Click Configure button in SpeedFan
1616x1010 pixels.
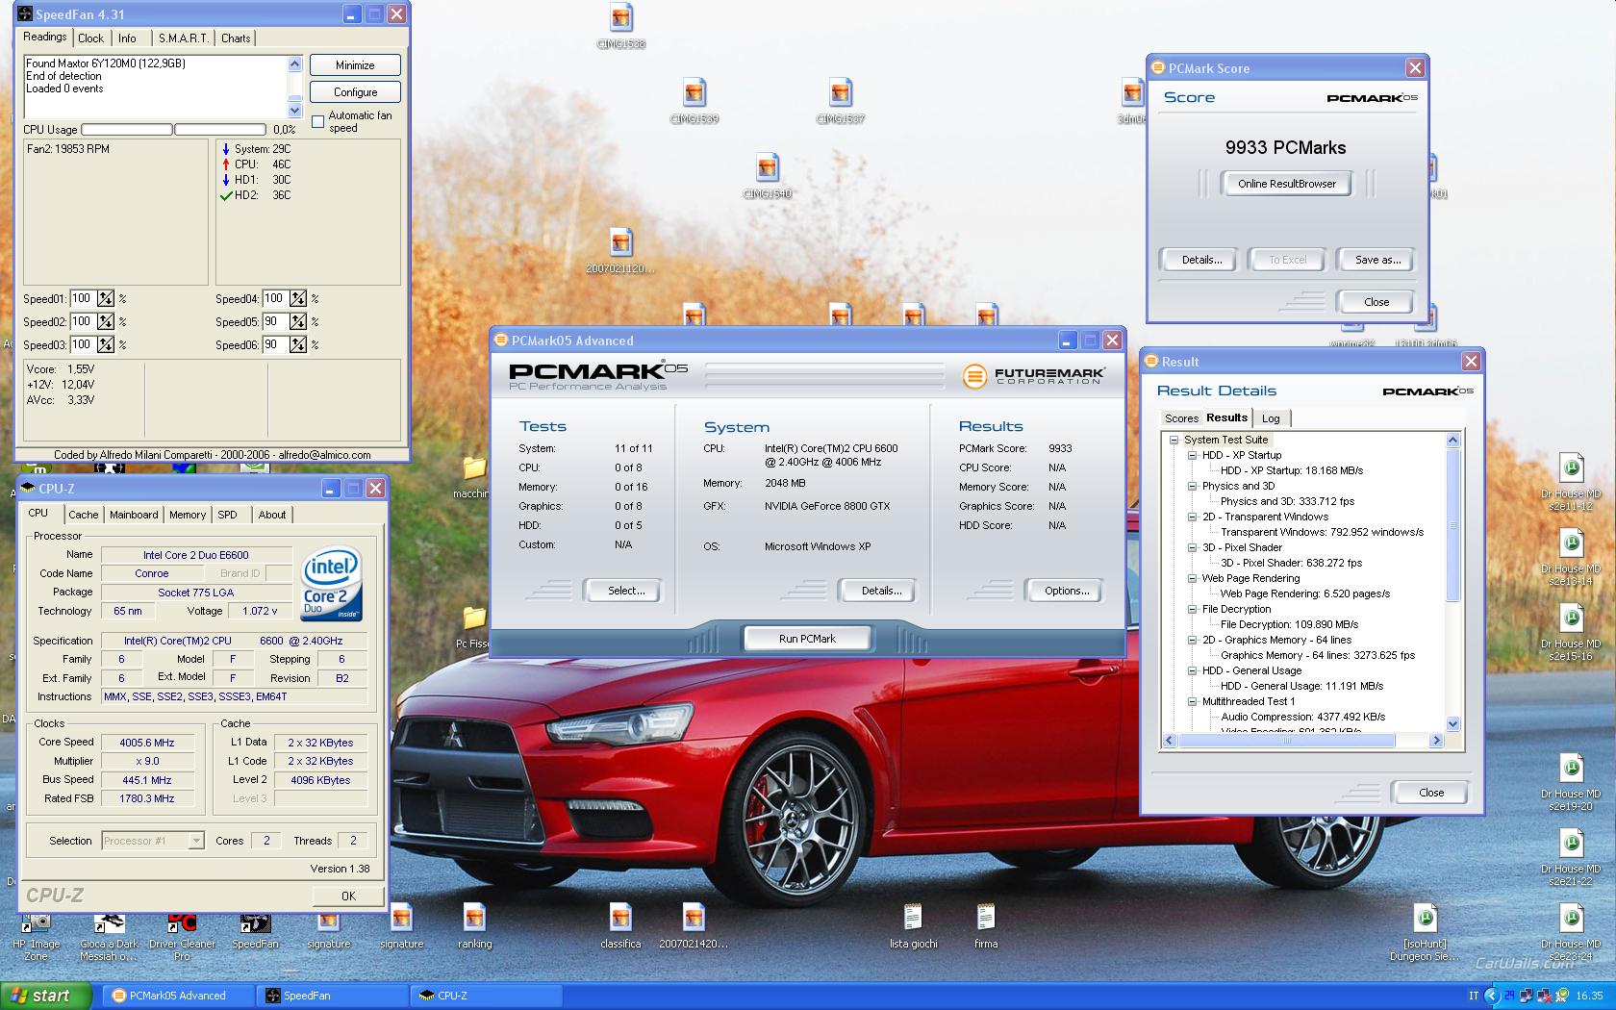click(355, 92)
